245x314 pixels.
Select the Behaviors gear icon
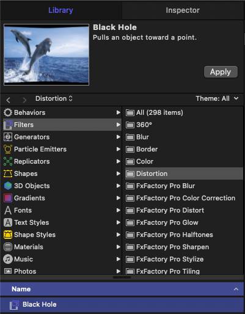click(x=8, y=112)
